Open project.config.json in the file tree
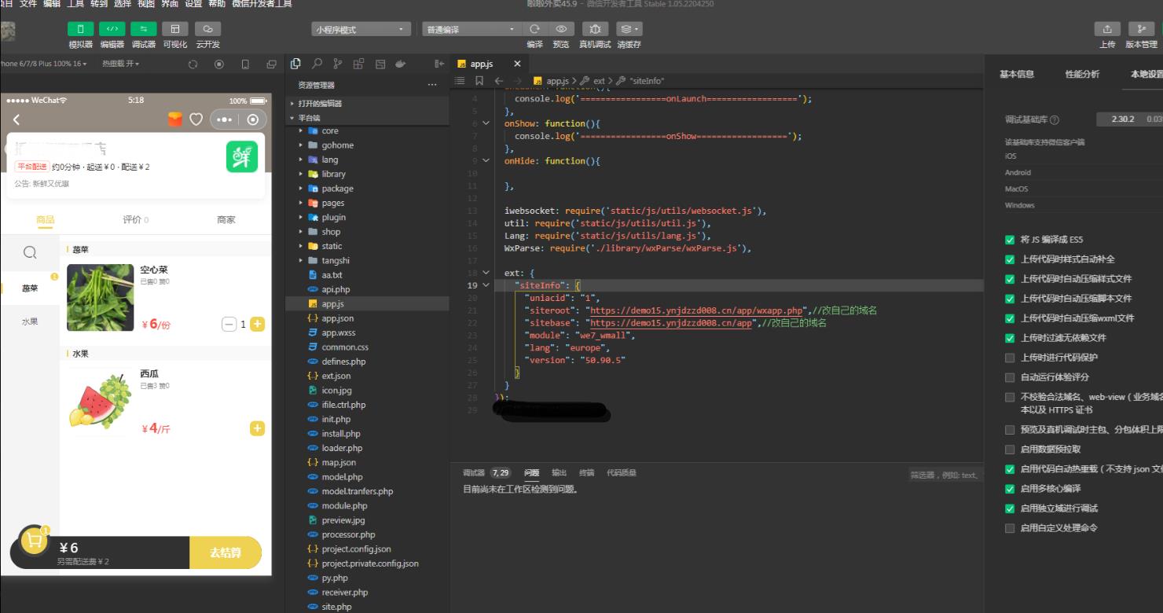The image size is (1163, 613). point(356,549)
